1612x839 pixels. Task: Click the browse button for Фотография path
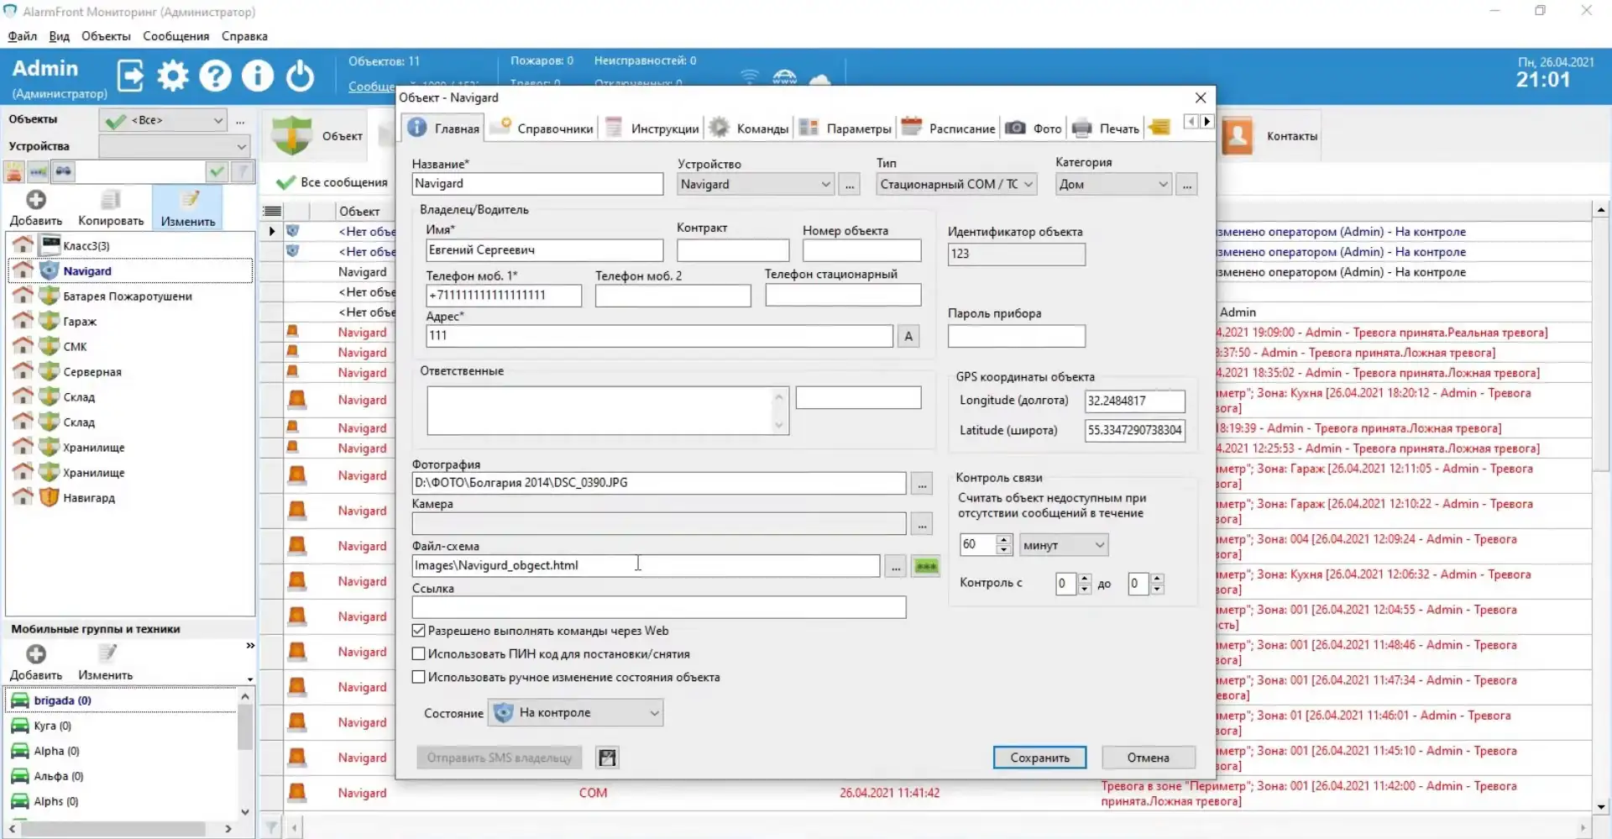[922, 484]
